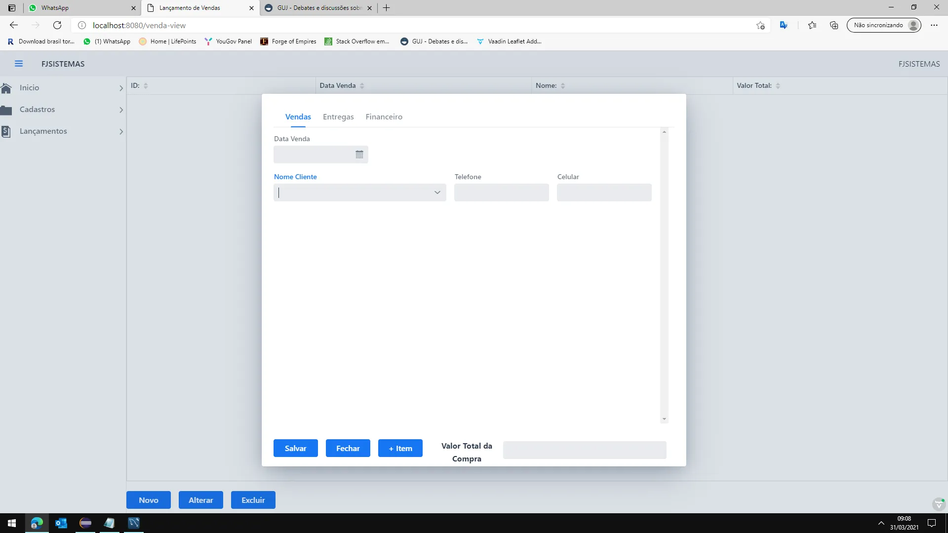Image resolution: width=948 pixels, height=533 pixels.
Task: Click the + Item button
Action: coord(400,448)
